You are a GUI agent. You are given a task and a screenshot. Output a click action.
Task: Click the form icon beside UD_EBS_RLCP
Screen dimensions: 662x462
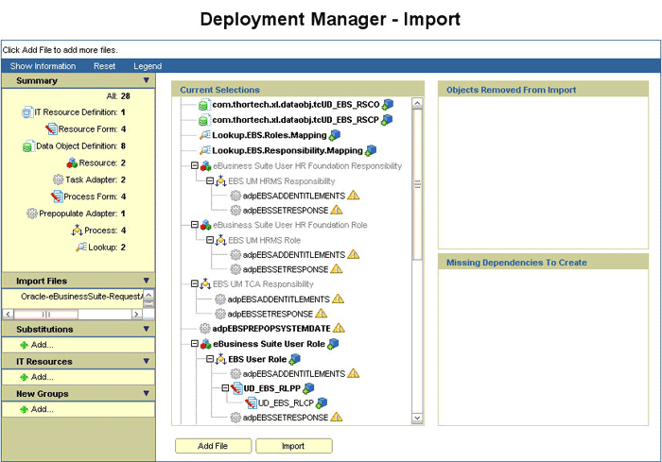click(x=251, y=402)
